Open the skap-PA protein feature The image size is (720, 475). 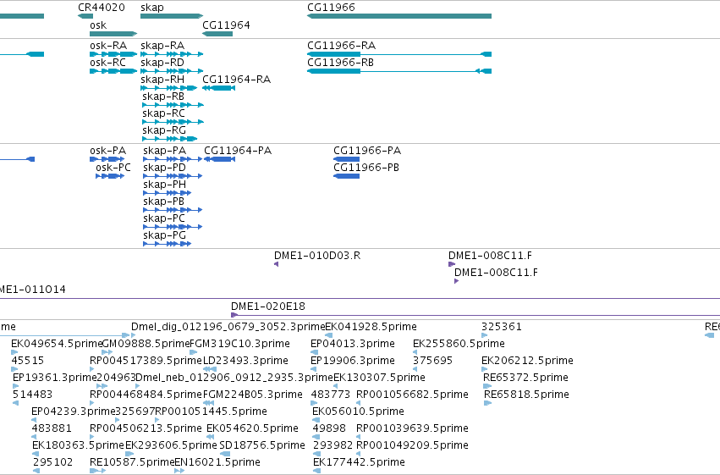pos(173,159)
